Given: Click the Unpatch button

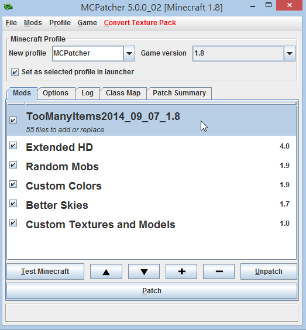Looking at the screenshot, I should tap(269, 271).
